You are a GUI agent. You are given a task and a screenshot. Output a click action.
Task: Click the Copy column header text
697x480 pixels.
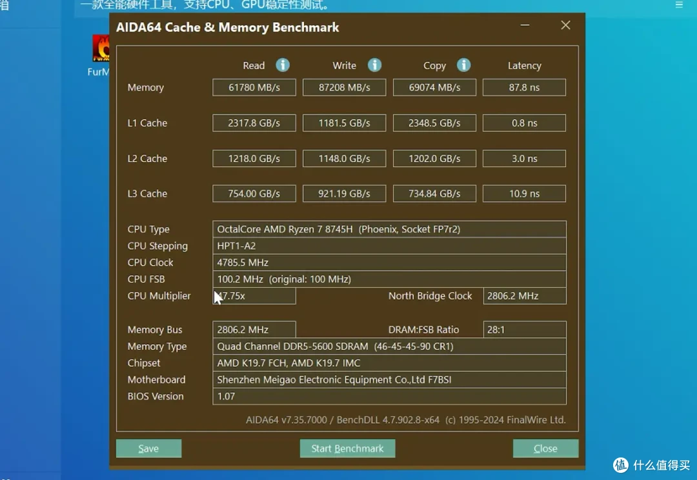click(x=435, y=66)
